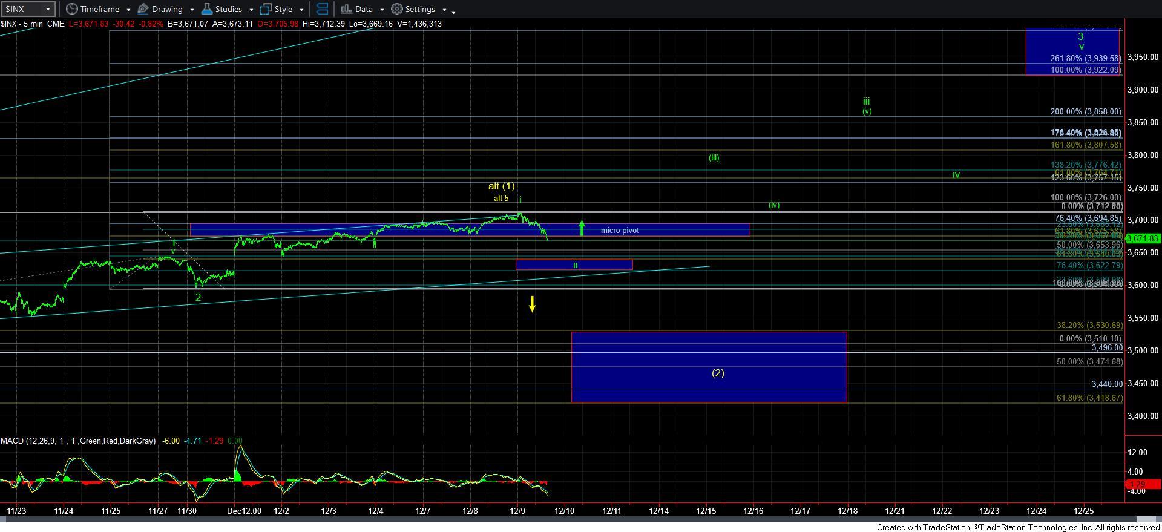The width and height of the screenshot is (1162, 532).
Task: Open the Data toolbar button
Action: [x=356, y=9]
